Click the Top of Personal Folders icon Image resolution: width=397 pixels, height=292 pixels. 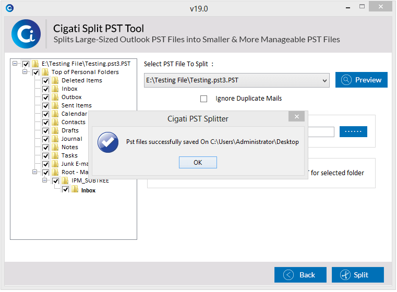coord(45,72)
